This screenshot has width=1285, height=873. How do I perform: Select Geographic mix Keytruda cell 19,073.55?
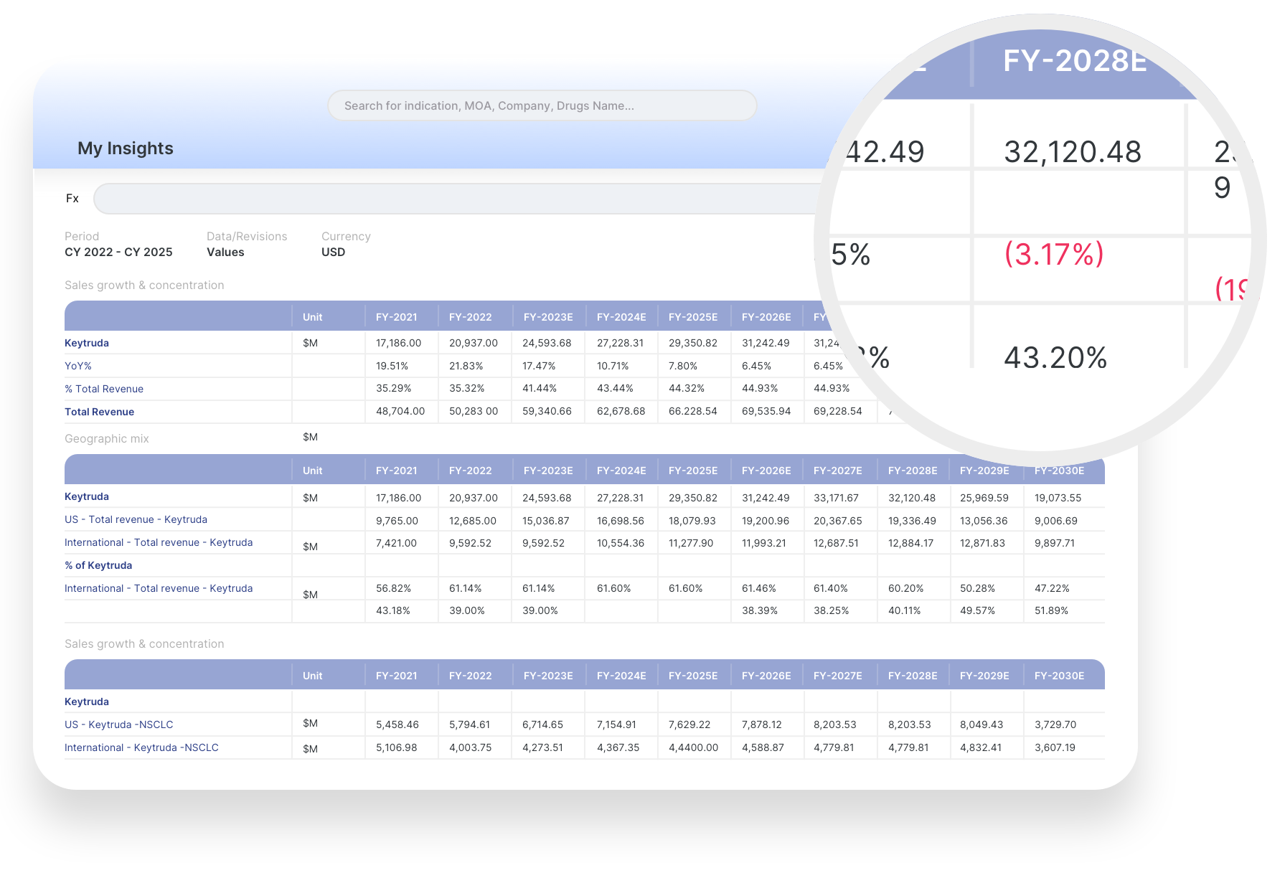[1058, 498]
